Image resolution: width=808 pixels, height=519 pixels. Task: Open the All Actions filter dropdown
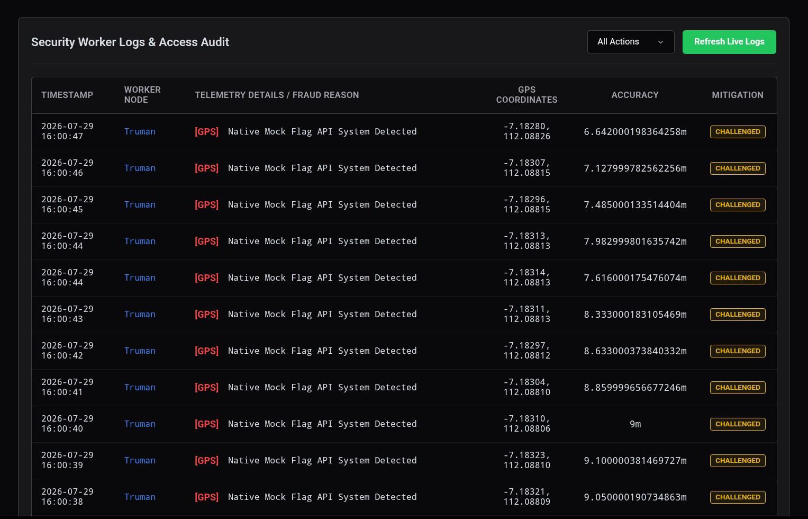631,42
